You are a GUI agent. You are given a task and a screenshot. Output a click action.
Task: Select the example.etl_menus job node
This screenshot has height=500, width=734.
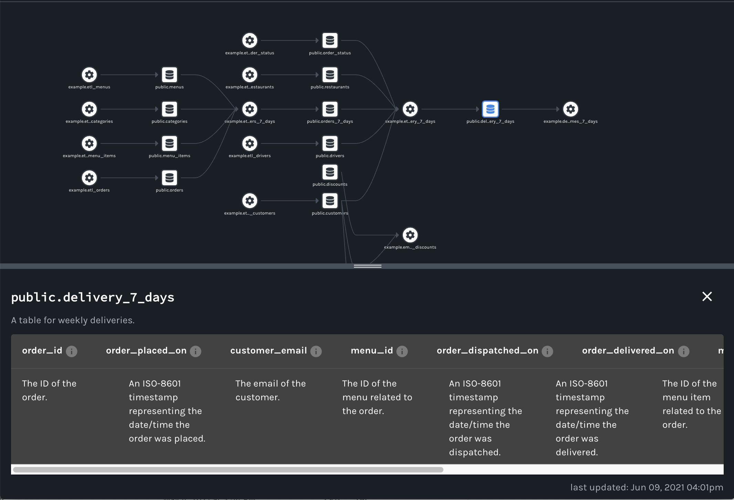[89, 75]
